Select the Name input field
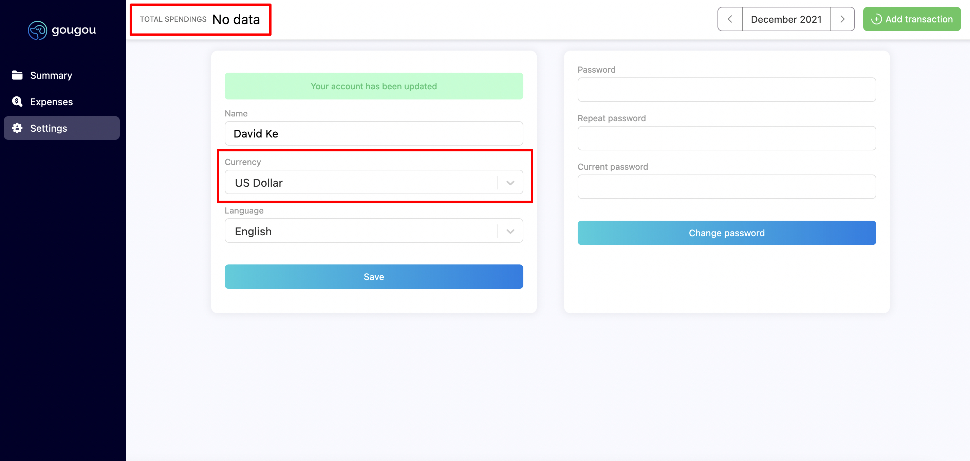This screenshot has height=461, width=970. point(374,133)
